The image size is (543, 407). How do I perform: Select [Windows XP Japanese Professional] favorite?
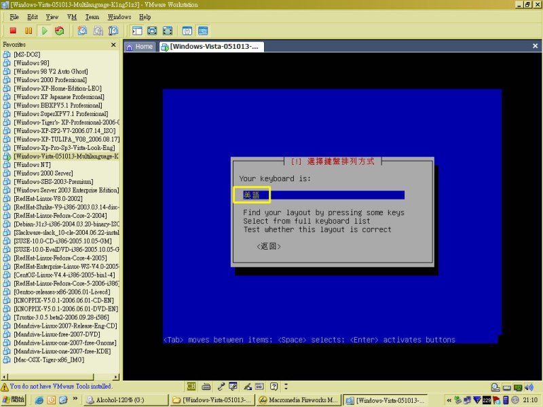coord(59,96)
